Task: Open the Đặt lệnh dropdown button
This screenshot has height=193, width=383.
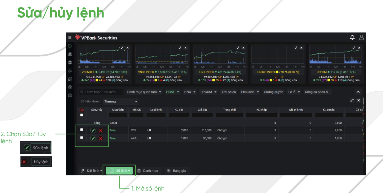Action: point(91,171)
